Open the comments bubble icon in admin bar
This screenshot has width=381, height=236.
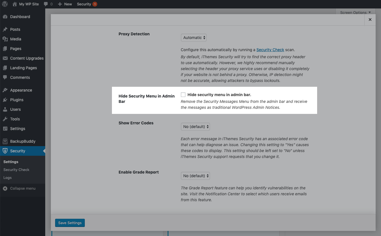[x=46, y=4]
